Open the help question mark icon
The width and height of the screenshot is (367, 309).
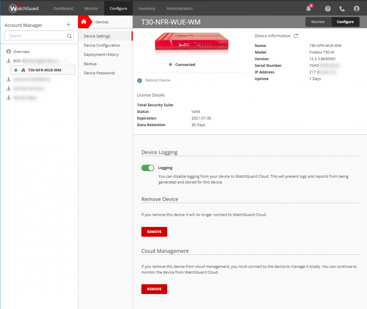pyautogui.click(x=328, y=9)
